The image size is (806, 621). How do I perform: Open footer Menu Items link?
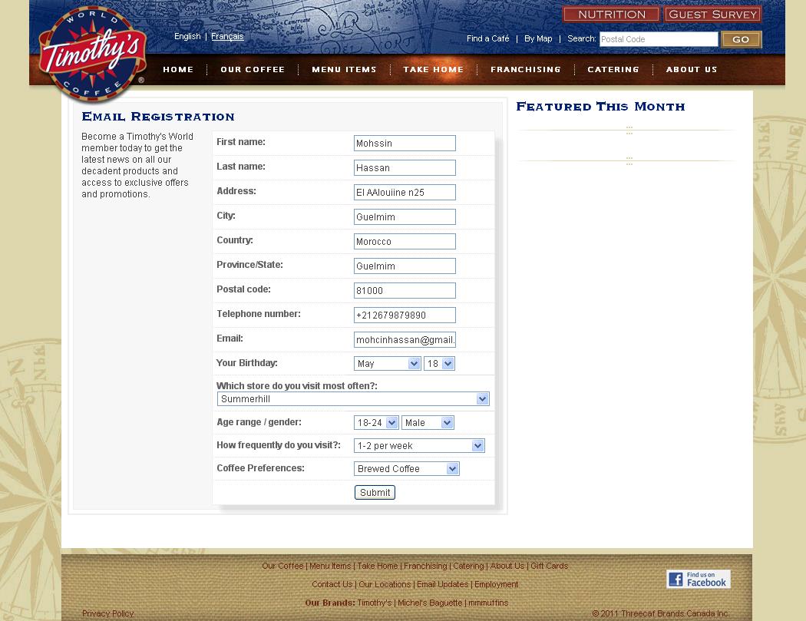tap(330, 566)
